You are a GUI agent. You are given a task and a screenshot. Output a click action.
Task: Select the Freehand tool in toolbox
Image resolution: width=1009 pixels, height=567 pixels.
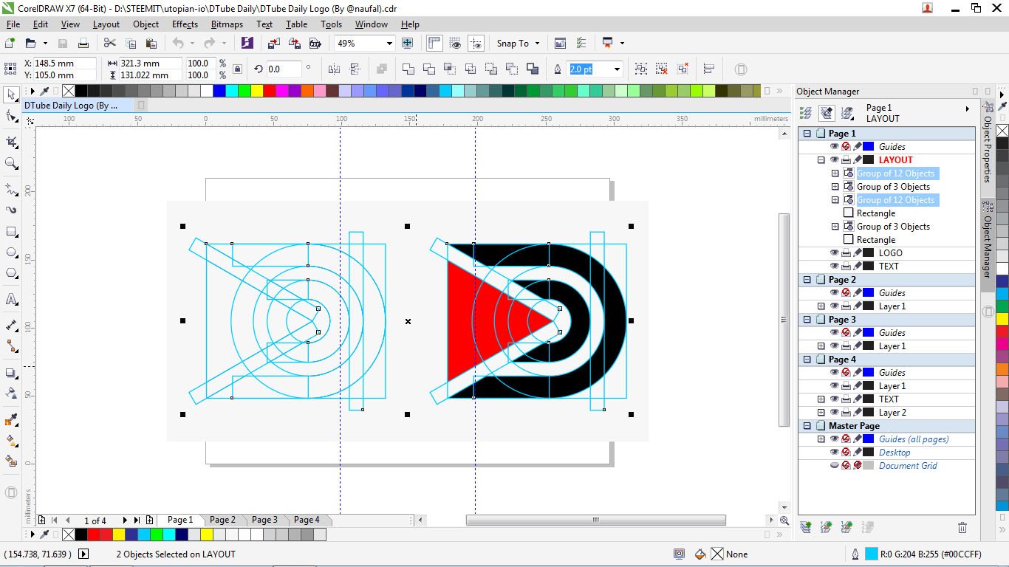pos(11,190)
